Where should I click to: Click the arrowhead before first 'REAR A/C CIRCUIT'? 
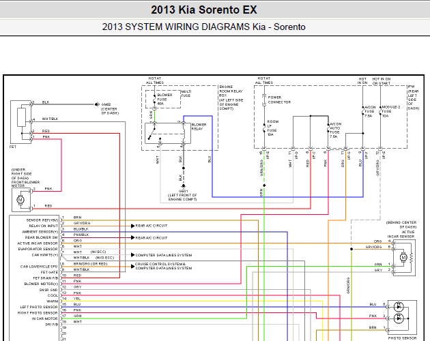click(x=132, y=226)
